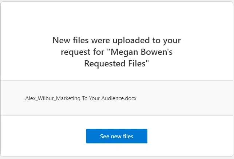
Task: Click the word "request" in the heading
Action: [74, 52]
